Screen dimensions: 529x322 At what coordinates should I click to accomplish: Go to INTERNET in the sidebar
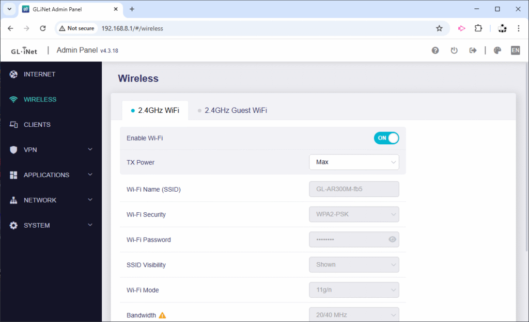tap(39, 74)
